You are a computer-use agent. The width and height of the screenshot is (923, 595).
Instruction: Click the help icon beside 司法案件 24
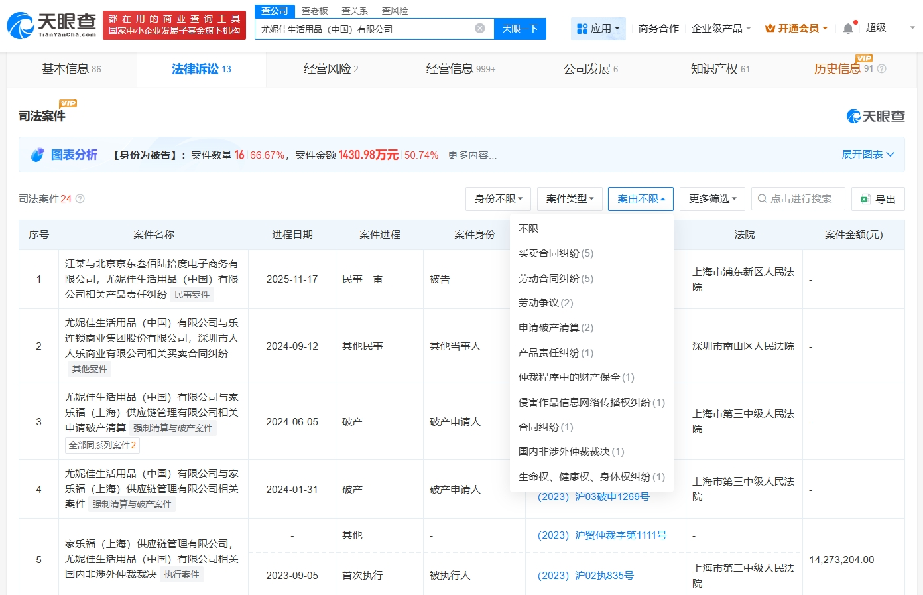pyautogui.click(x=80, y=199)
